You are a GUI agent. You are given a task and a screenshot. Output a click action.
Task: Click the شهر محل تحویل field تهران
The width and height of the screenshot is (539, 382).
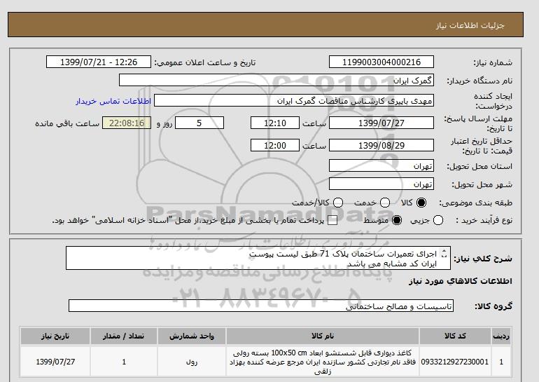381,184
